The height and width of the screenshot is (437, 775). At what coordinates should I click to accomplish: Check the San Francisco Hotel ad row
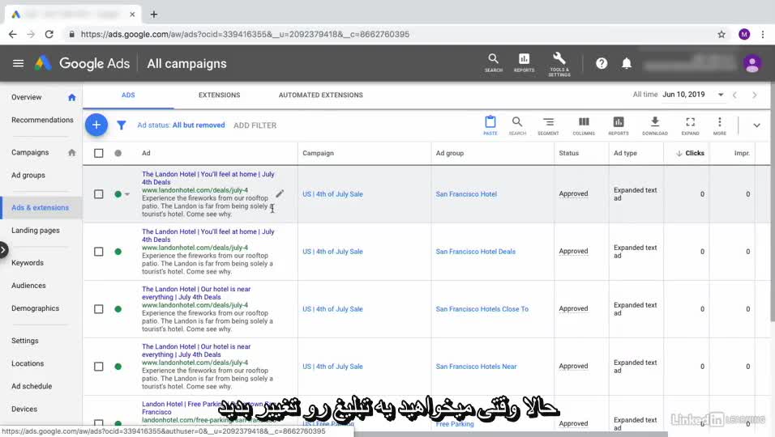tap(99, 194)
